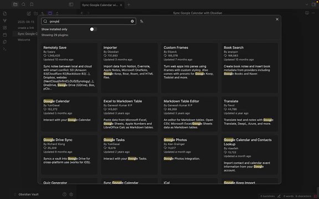
Task: Open more options three-dot menu
Action: tap(313, 13)
